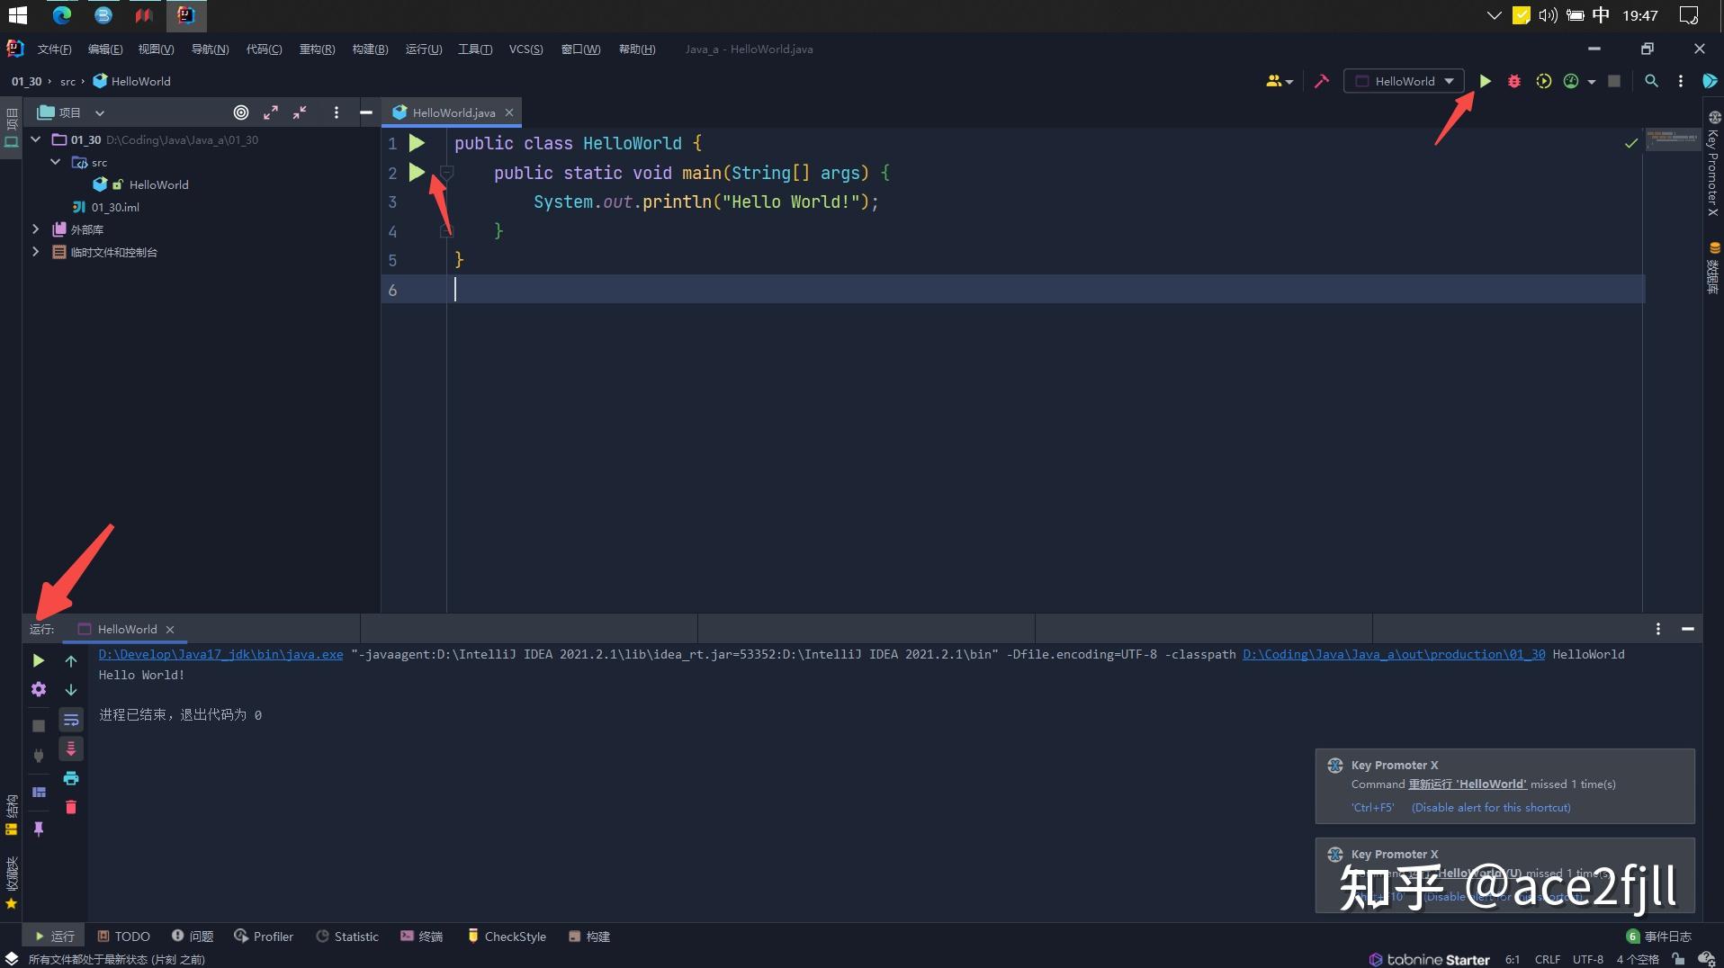1724x968 pixels.
Task: Expand the 临时文件和控制台 node
Action: [36, 252]
